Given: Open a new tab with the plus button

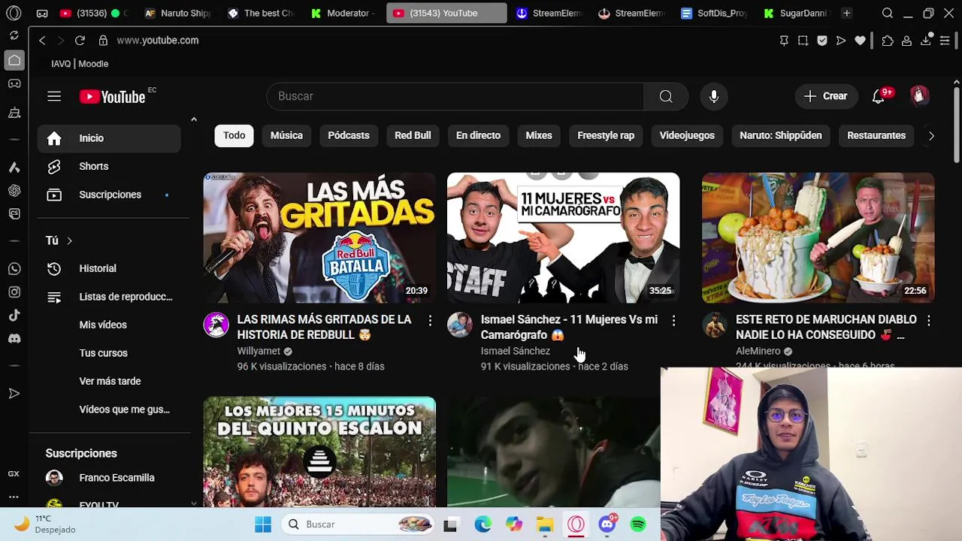Looking at the screenshot, I should click(x=846, y=14).
